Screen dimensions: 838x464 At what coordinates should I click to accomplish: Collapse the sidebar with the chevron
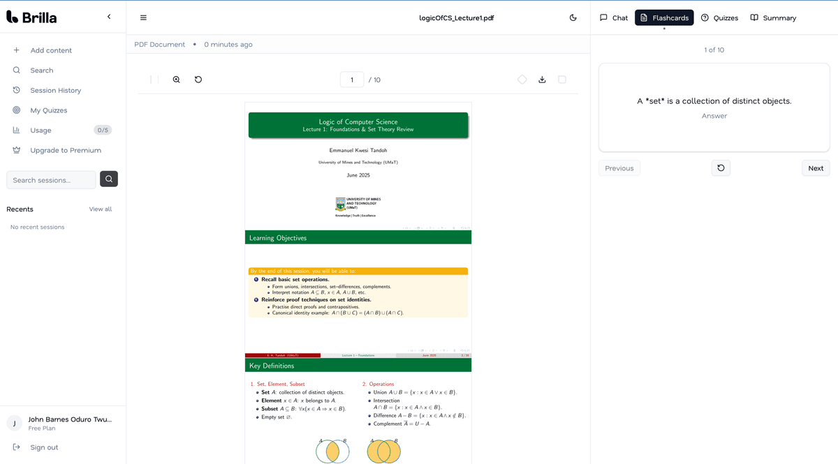pyautogui.click(x=109, y=17)
